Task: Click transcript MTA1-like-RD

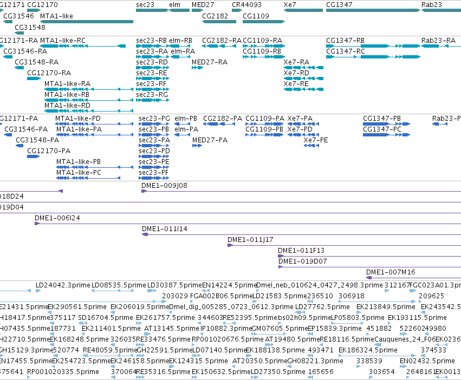Action: pyautogui.click(x=89, y=111)
